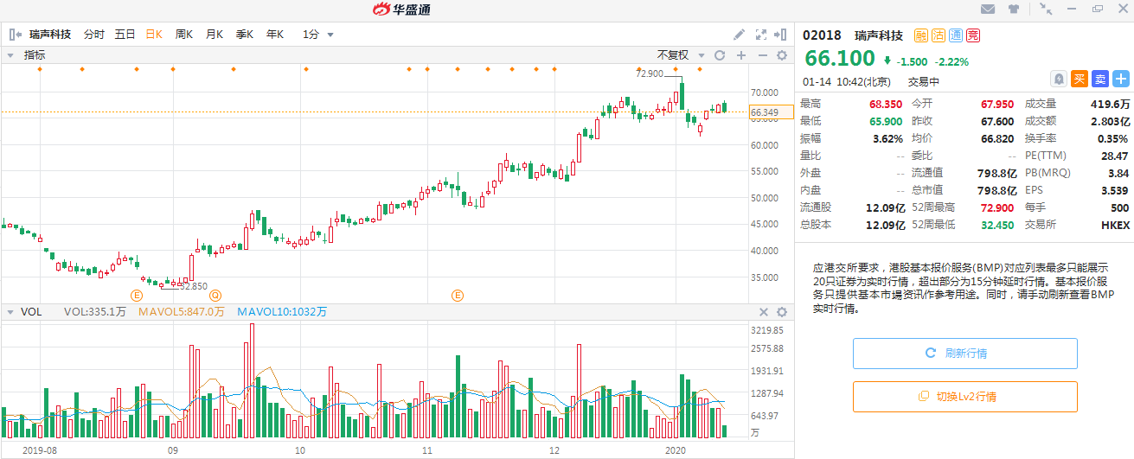
Task: Zoom out chart with minus icon
Action: (762, 55)
